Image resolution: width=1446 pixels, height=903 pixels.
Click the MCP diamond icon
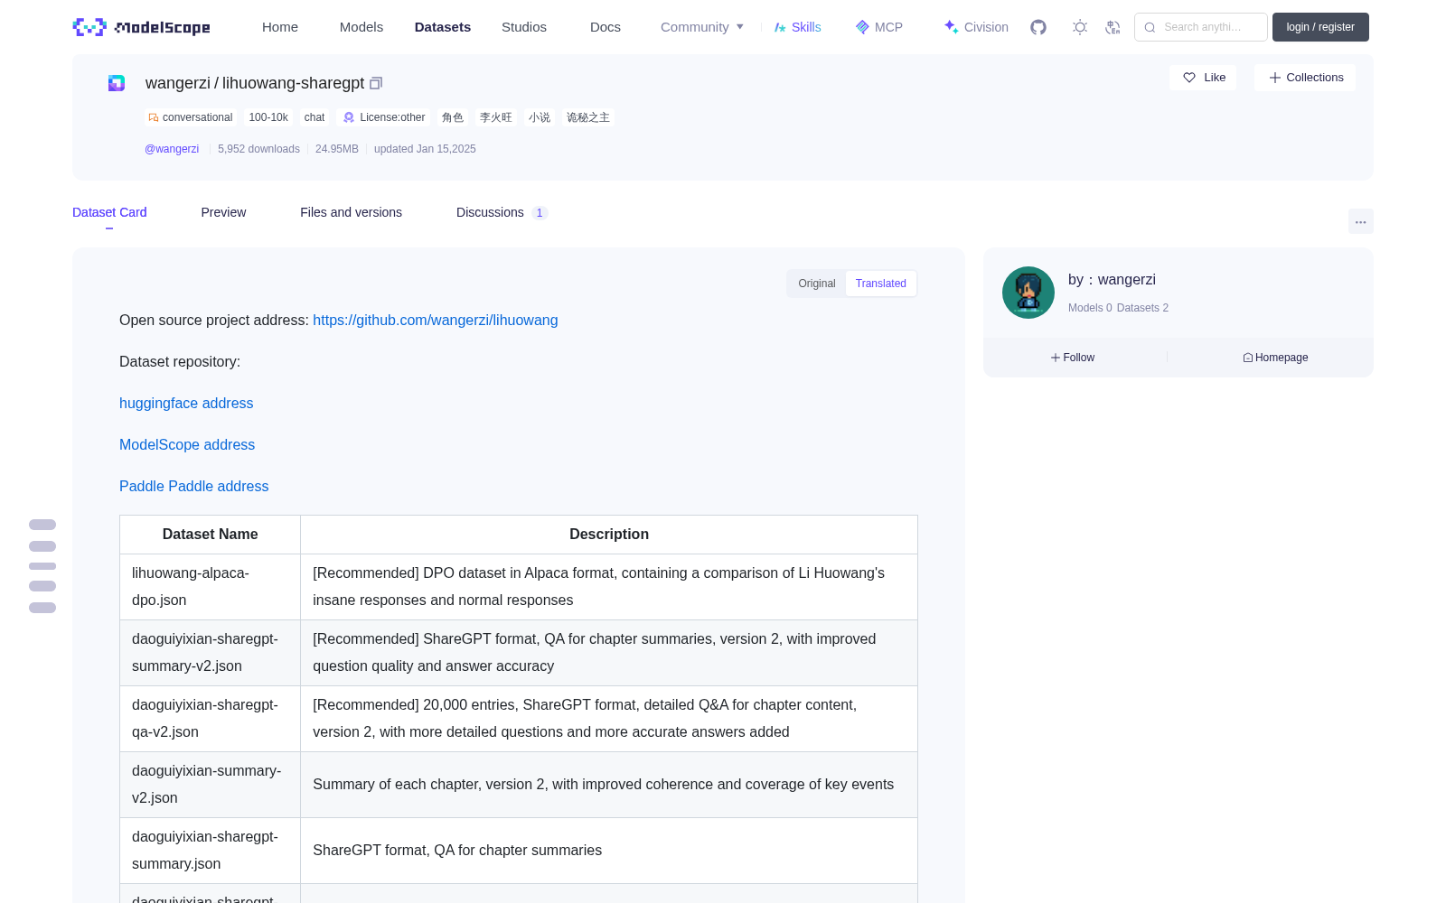(862, 27)
